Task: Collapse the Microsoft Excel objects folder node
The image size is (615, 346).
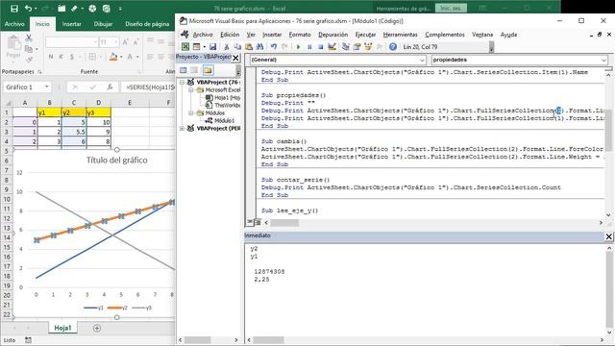Action: point(190,89)
